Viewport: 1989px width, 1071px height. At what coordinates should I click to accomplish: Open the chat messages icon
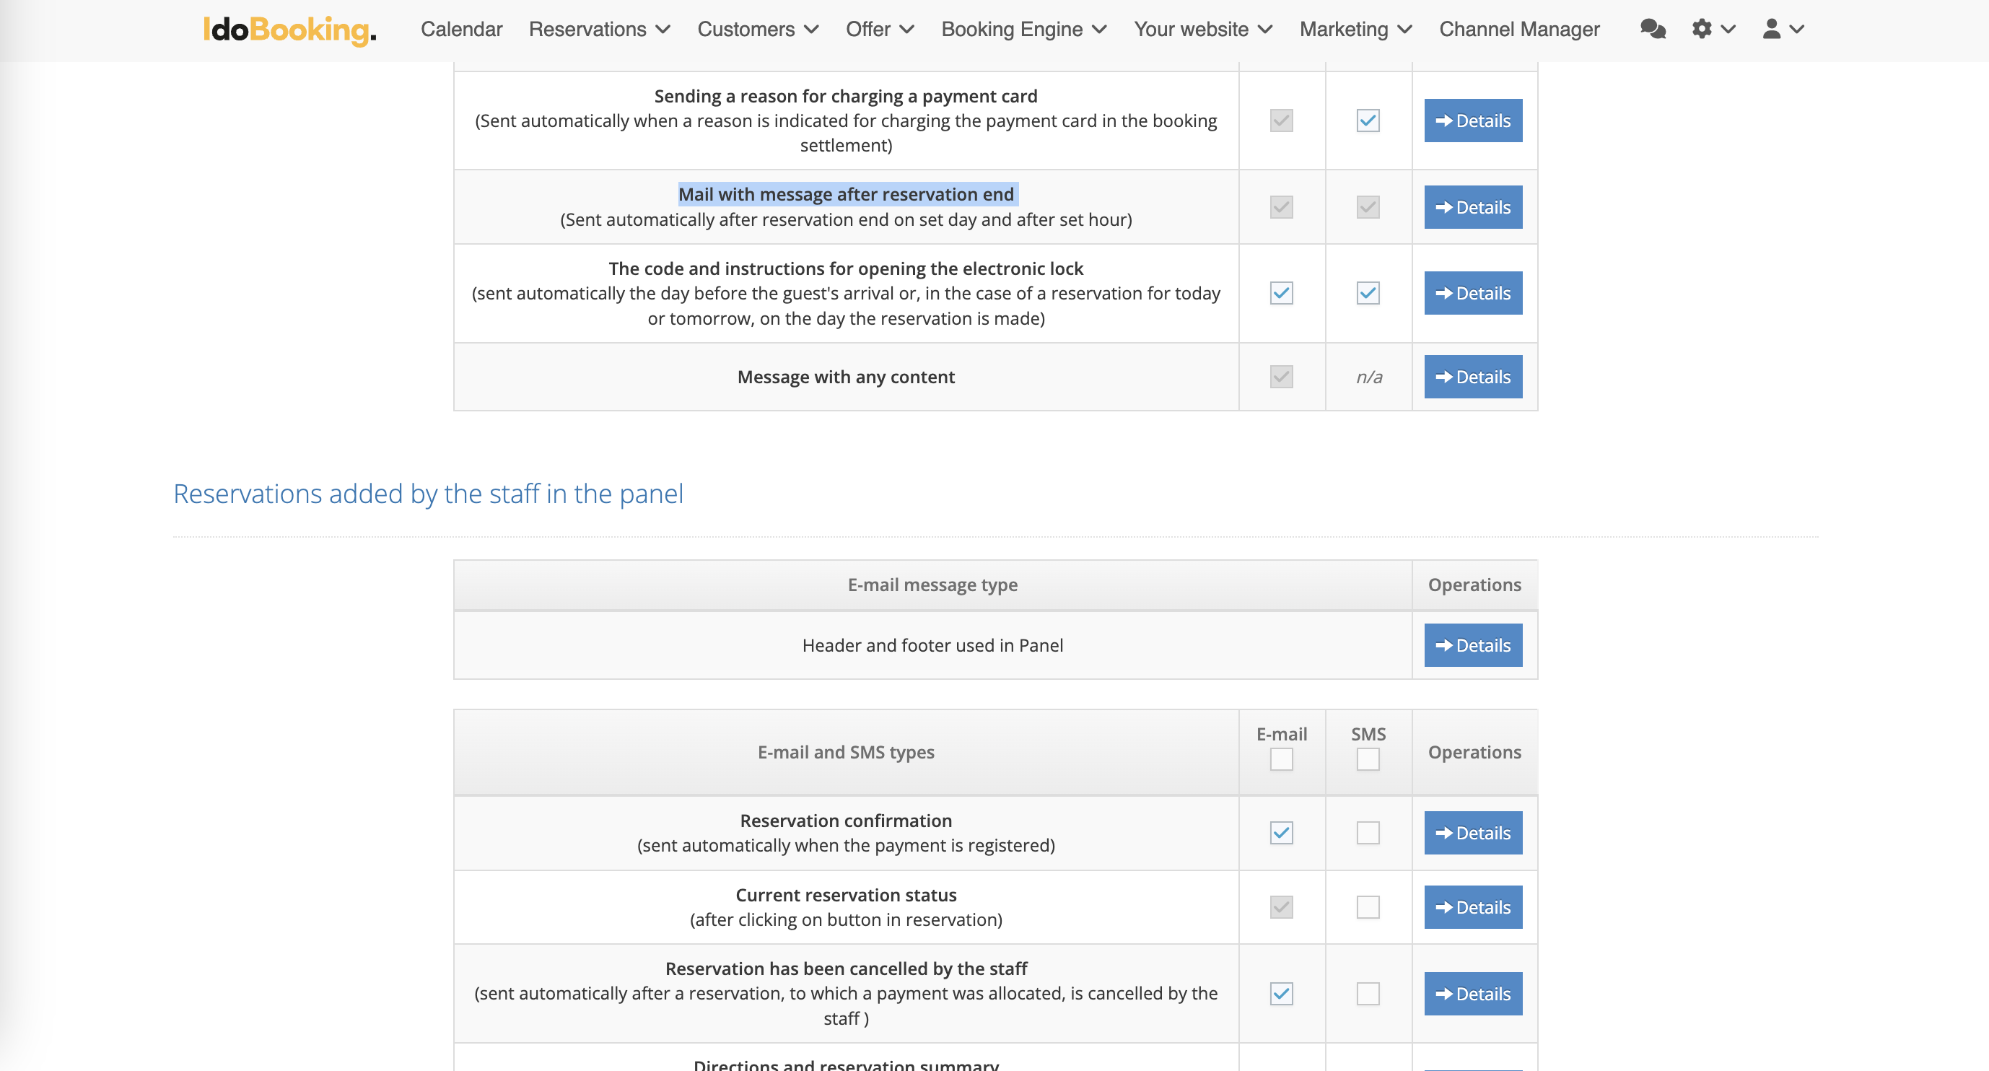pyautogui.click(x=1653, y=30)
